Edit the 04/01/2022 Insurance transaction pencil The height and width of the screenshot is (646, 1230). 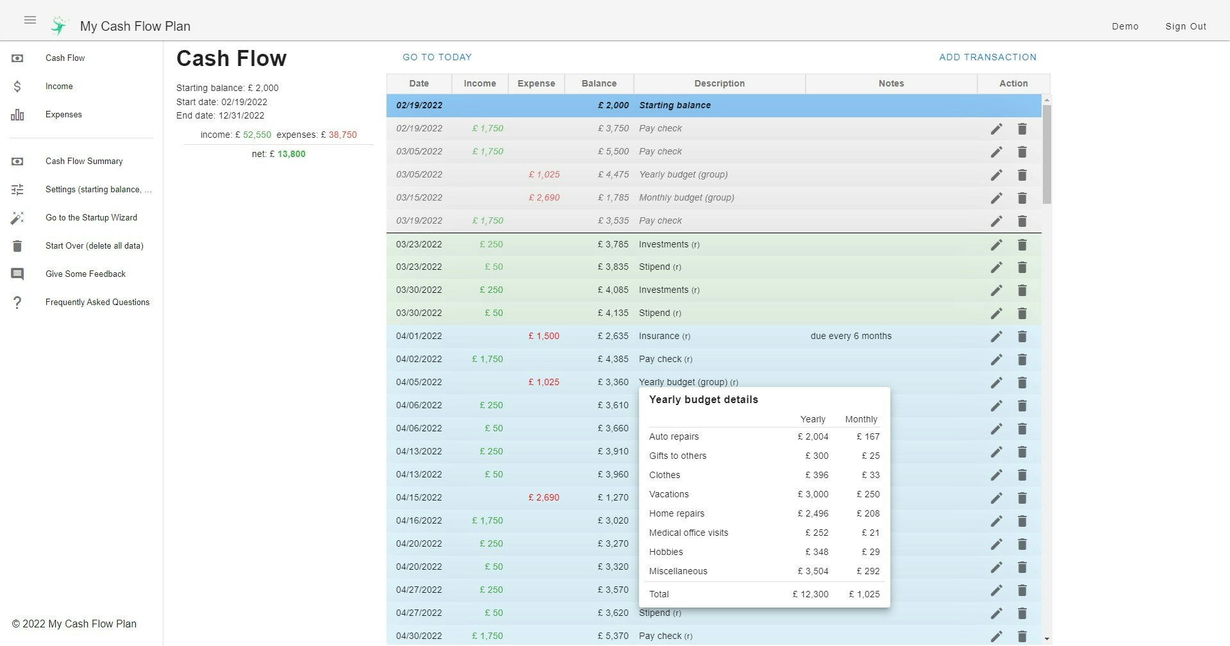pos(996,336)
